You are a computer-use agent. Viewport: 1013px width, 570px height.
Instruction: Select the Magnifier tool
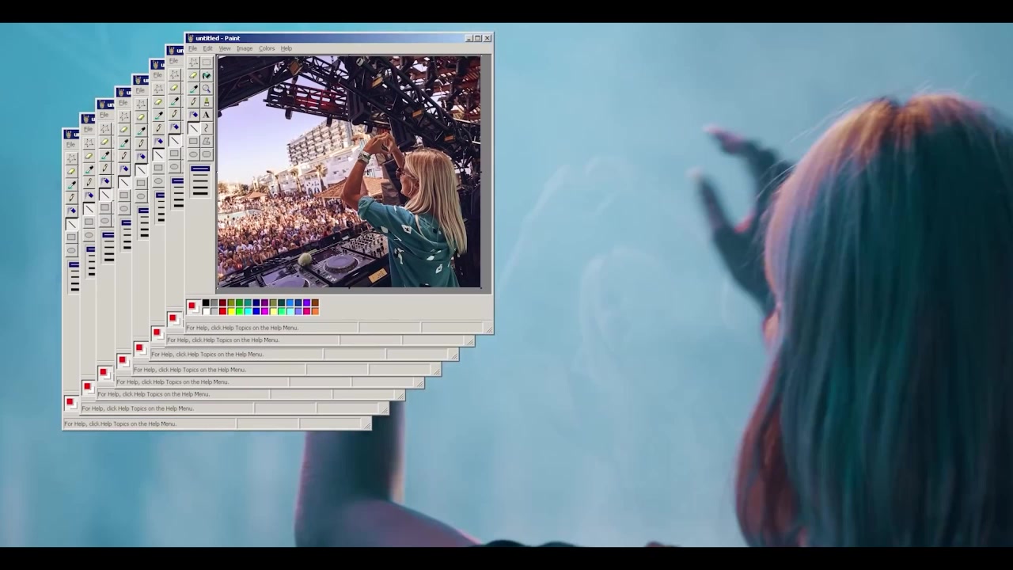click(207, 89)
